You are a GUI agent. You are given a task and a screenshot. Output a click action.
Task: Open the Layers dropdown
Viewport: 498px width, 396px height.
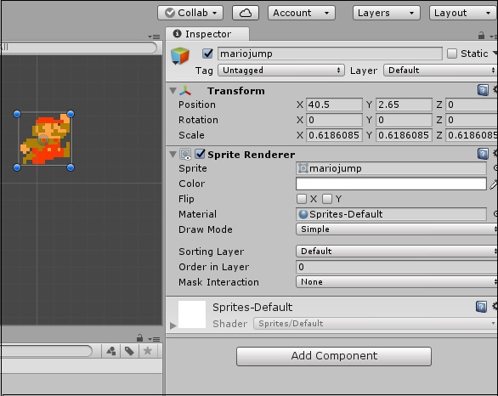click(387, 13)
